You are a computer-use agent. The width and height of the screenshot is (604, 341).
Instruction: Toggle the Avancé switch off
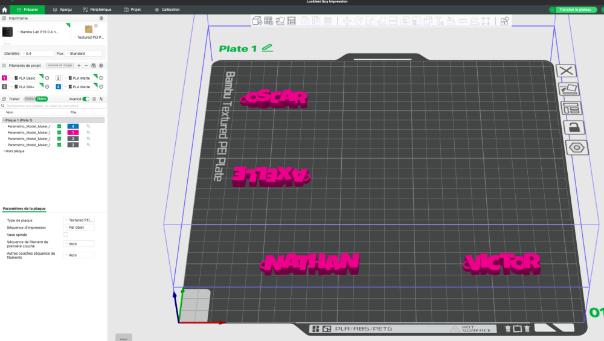86,99
